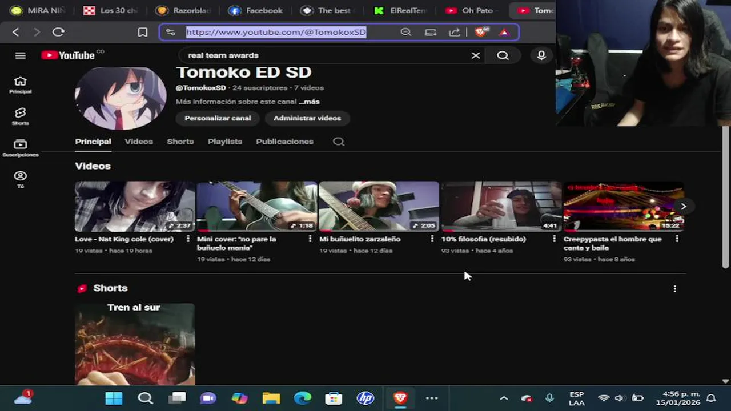Show next videos with the right chevron
The image size is (731, 411).
683,206
